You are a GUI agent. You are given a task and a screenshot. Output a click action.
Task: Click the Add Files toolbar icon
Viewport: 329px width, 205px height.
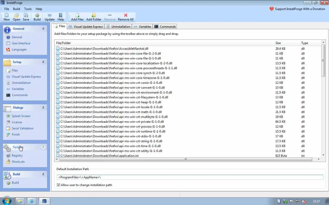[x=77, y=17]
